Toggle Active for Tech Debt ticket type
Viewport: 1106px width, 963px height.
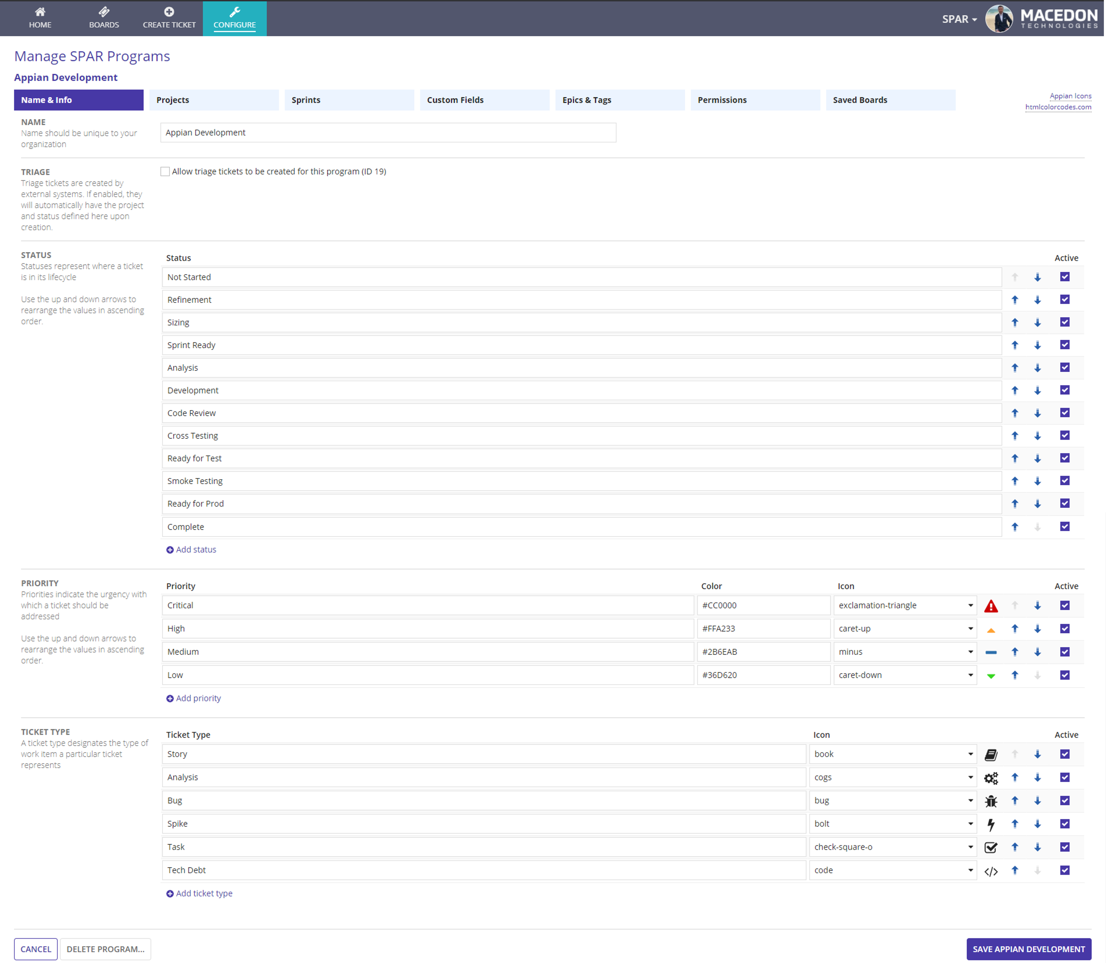(x=1065, y=870)
